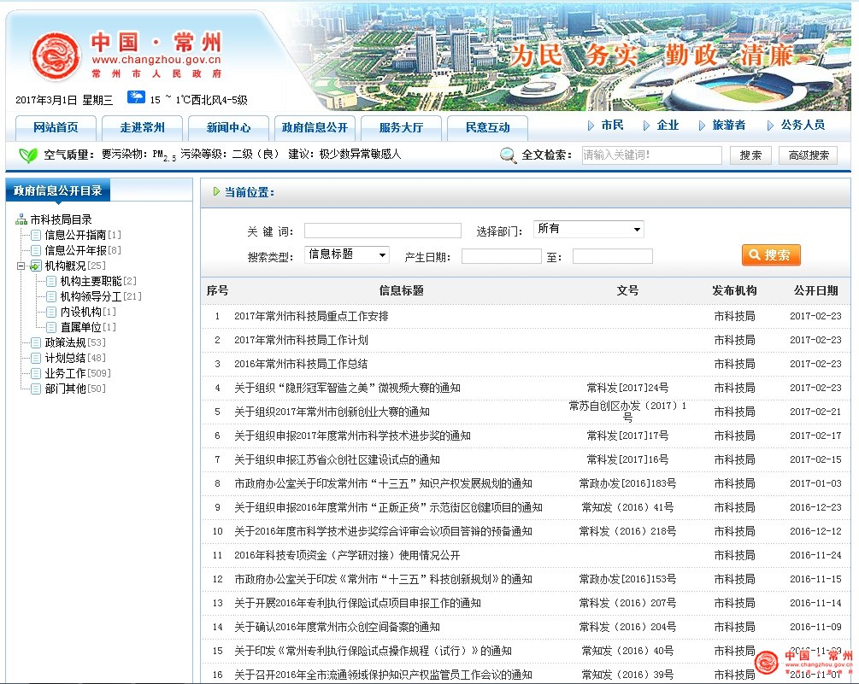Image resolution: width=859 pixels, height=684 pixels.
Task: Click the magnifier icon beside 全文检索
Action: (509, 155)
